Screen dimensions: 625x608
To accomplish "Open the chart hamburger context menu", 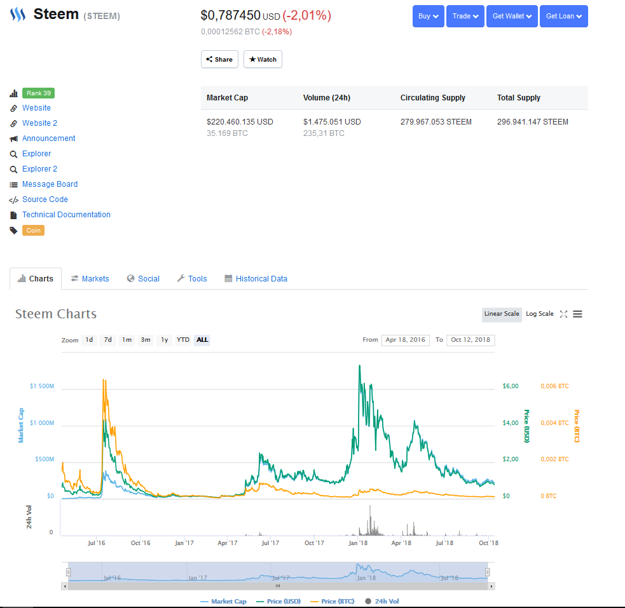I will tap(577, 314).
